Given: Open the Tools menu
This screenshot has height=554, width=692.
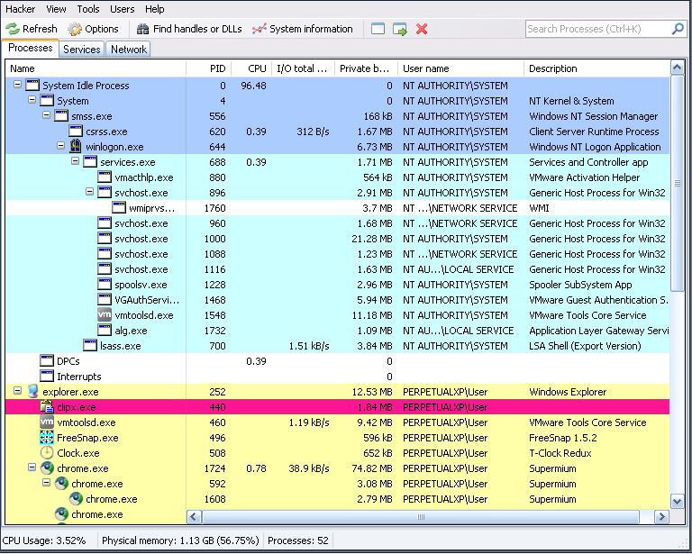Looking at the screenshot, I should (88, 9).
